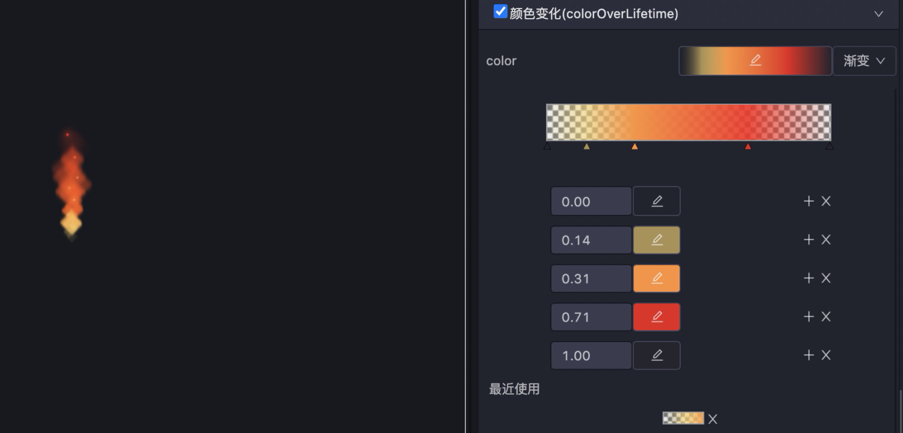
Task: Delete the recently used gradient preset
Action: click(x=713, y=419)
